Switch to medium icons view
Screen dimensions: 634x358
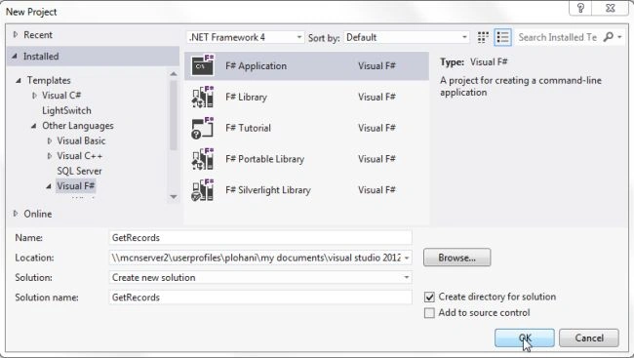tap(483, 37)
